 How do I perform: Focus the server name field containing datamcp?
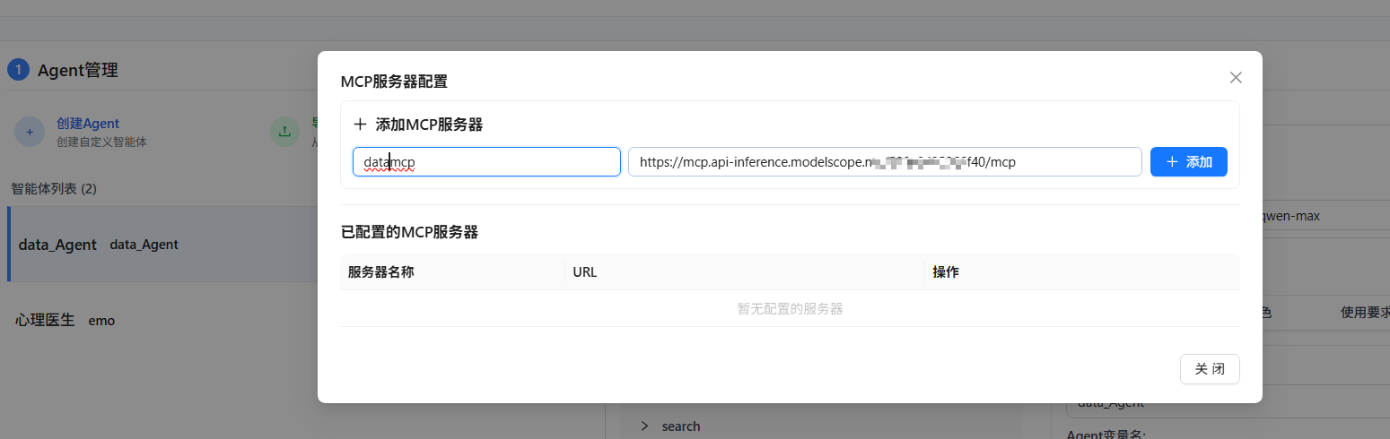point(486,162)
